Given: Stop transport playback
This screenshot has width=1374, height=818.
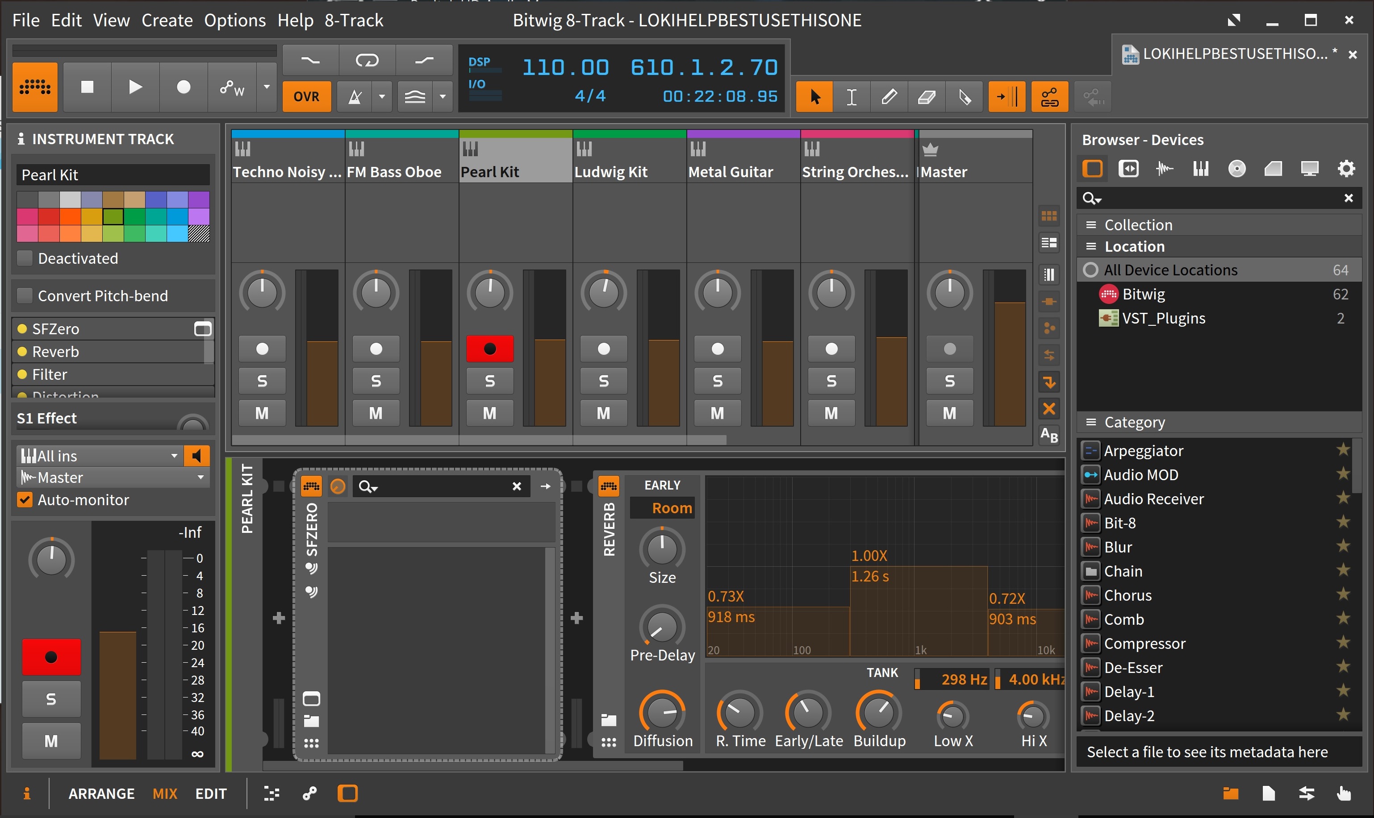Looking at the screenshot, I should pos(87,87).
